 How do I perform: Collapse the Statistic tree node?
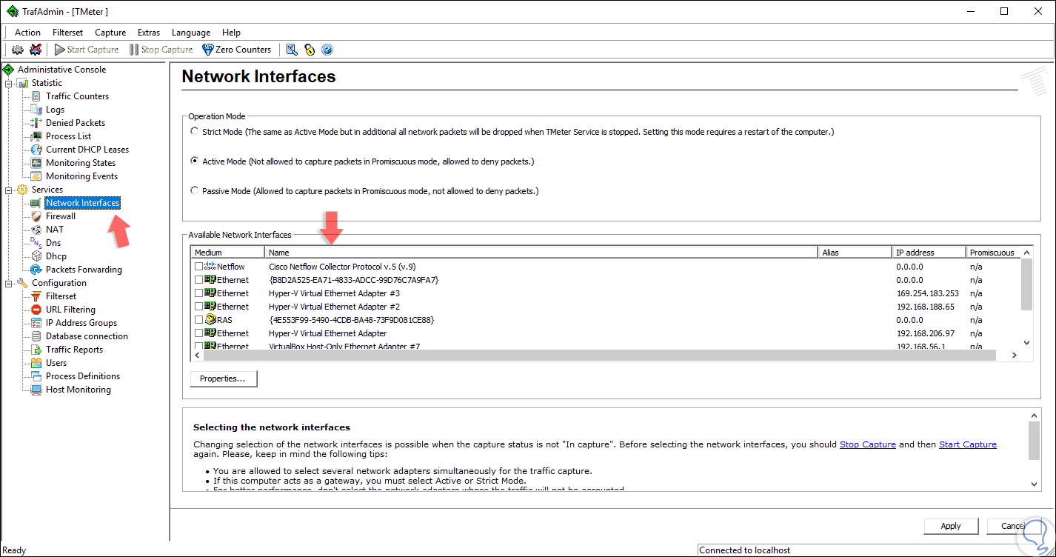(x=9, y=83)
